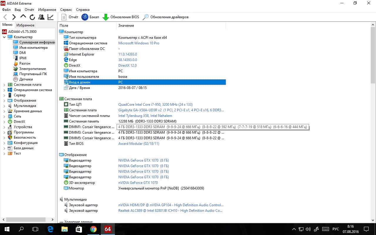
Task: Launch Google Chrome from the taskbar
Action: [x=93, y=229]
